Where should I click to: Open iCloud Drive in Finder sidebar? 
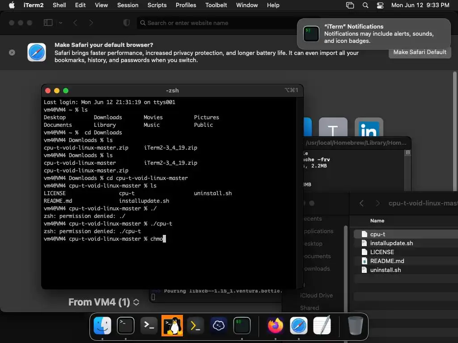[316, 296]
